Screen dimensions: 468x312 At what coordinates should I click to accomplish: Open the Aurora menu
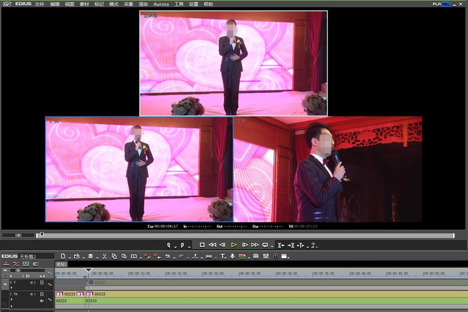(161, 4)
